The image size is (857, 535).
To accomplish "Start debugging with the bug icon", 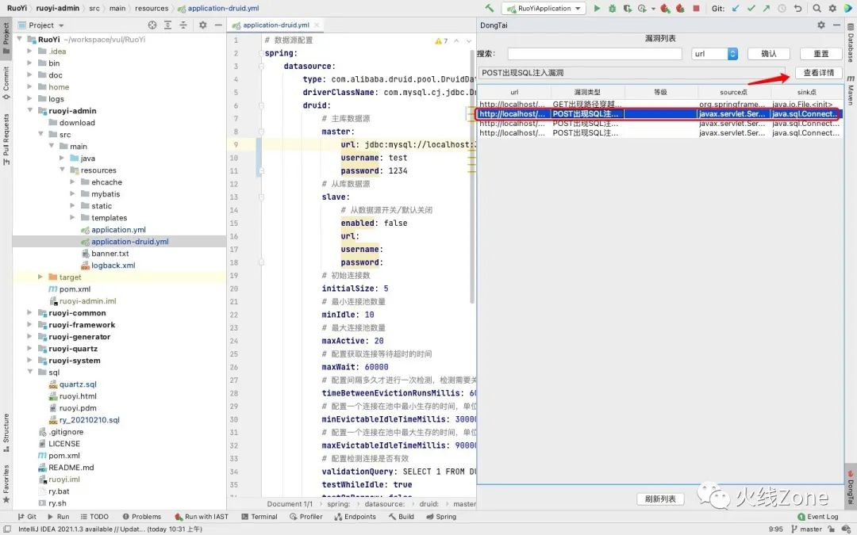I will [612, 8].
